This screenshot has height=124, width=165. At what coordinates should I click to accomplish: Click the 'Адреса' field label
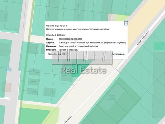50,43
